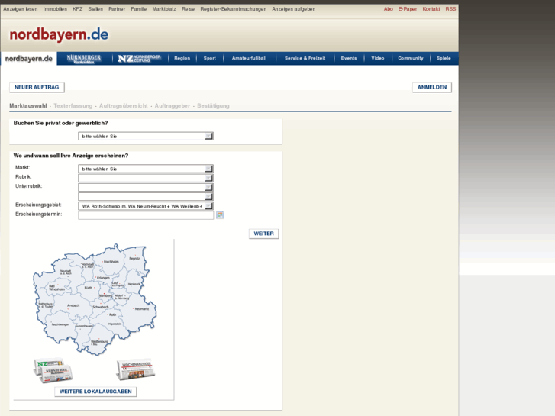Screen dimensions: 555x416
Task: Click the nordbayern.de header logo
Action: pyautogui.click(x=59, y=34)
